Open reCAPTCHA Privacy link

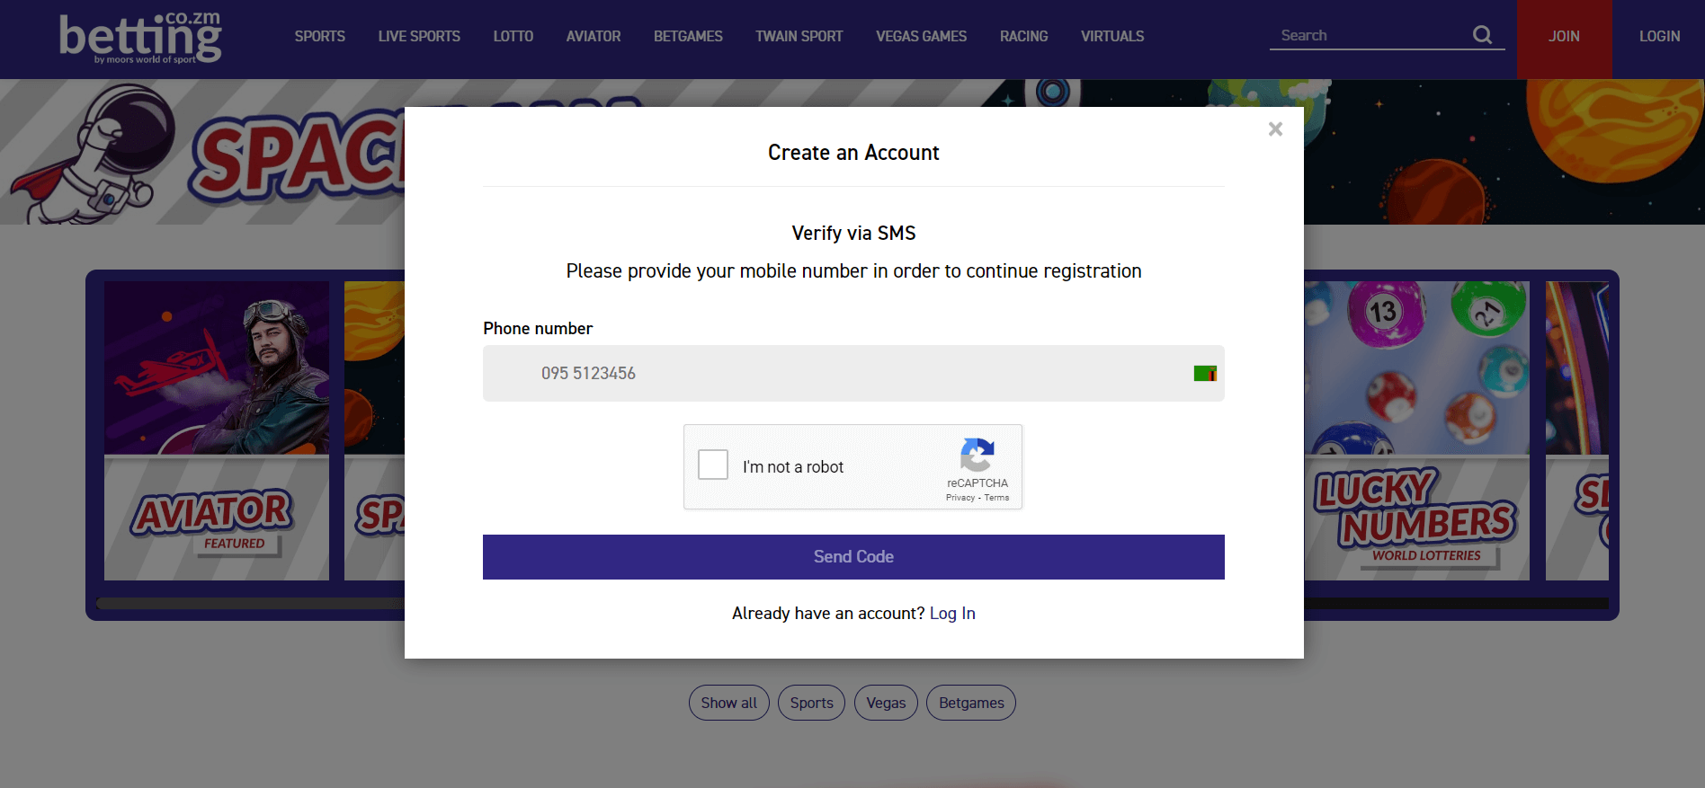[960, 498]
